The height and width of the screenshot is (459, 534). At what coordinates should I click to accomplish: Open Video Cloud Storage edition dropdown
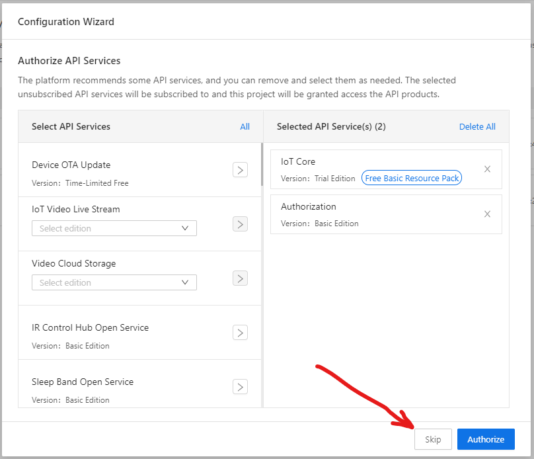tap(114, 282)
